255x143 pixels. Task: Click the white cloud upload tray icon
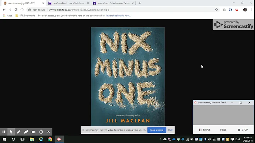(x=165, y=139)
